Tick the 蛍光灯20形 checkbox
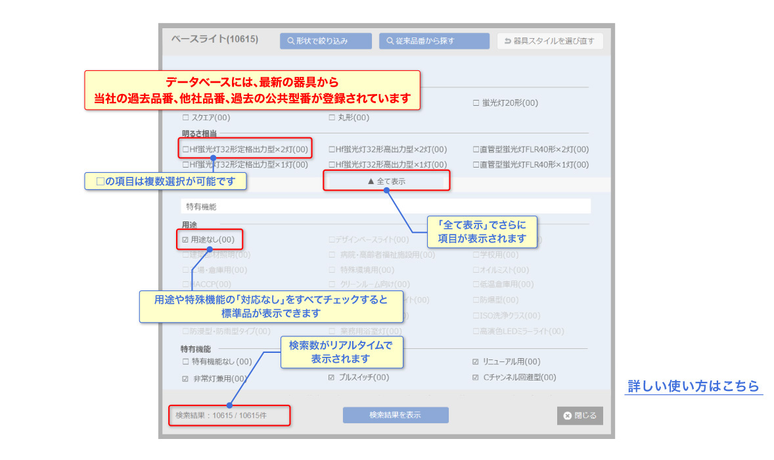 (476, 103)
